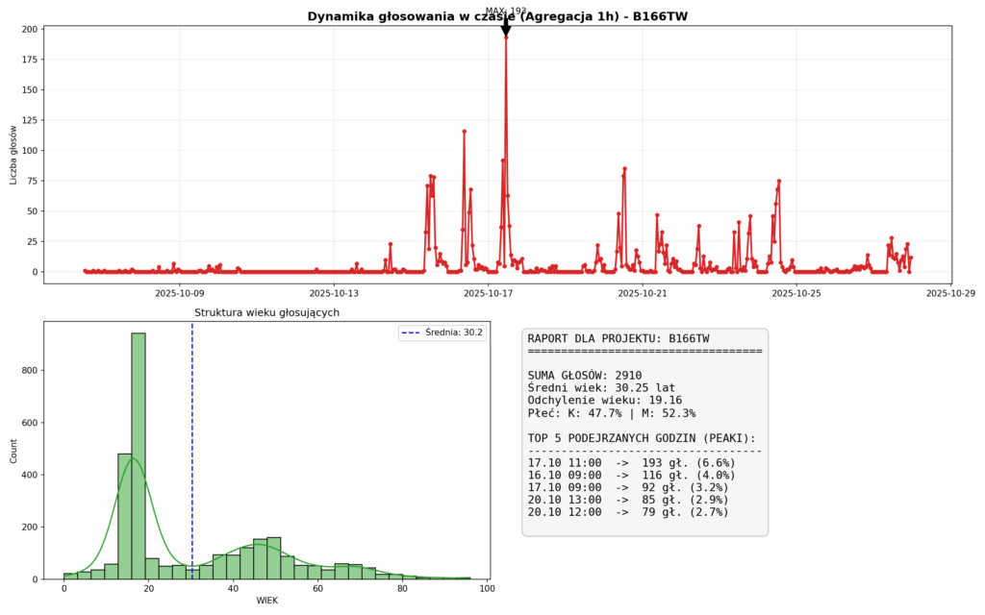The height and width of the screenshot is (615, 985).
Task: Click the 'TOP 5 PODEJRZANYCH GODZIN' heading
Action: [642, 438]
